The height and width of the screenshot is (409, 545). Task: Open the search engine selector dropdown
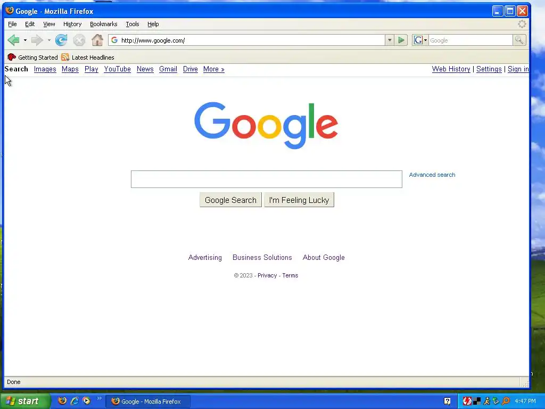(x=420, y=40)
